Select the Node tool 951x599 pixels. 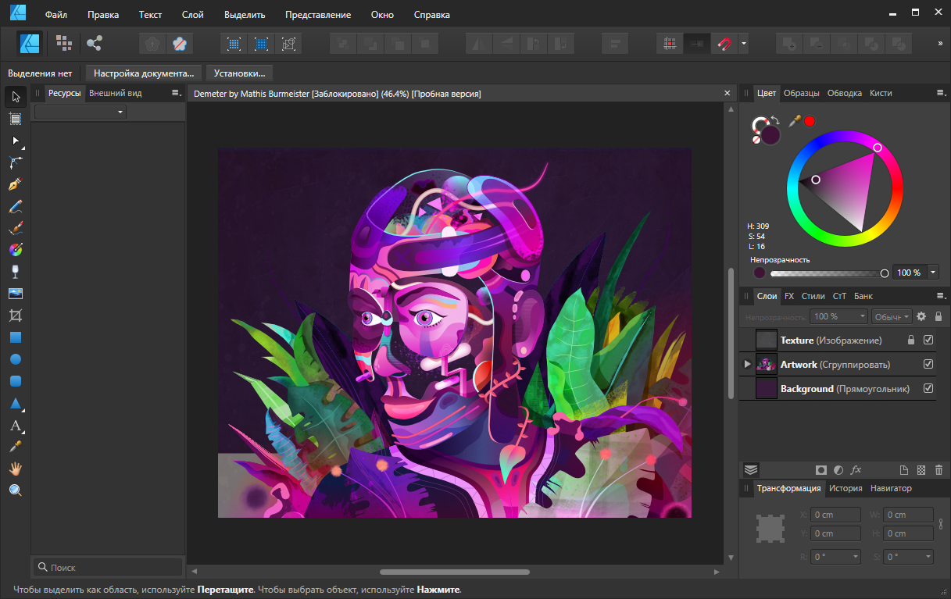coord(16,141)
